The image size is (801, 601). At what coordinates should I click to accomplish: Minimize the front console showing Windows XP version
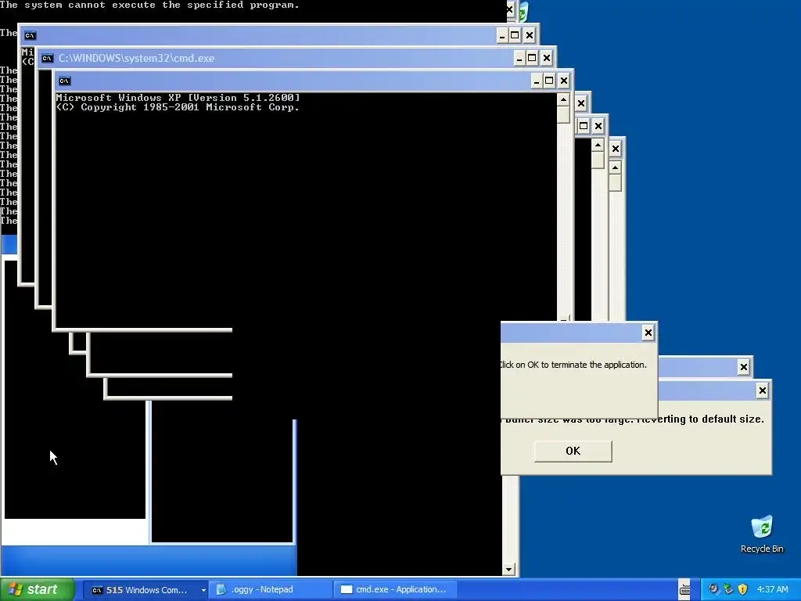click(537, 81)
